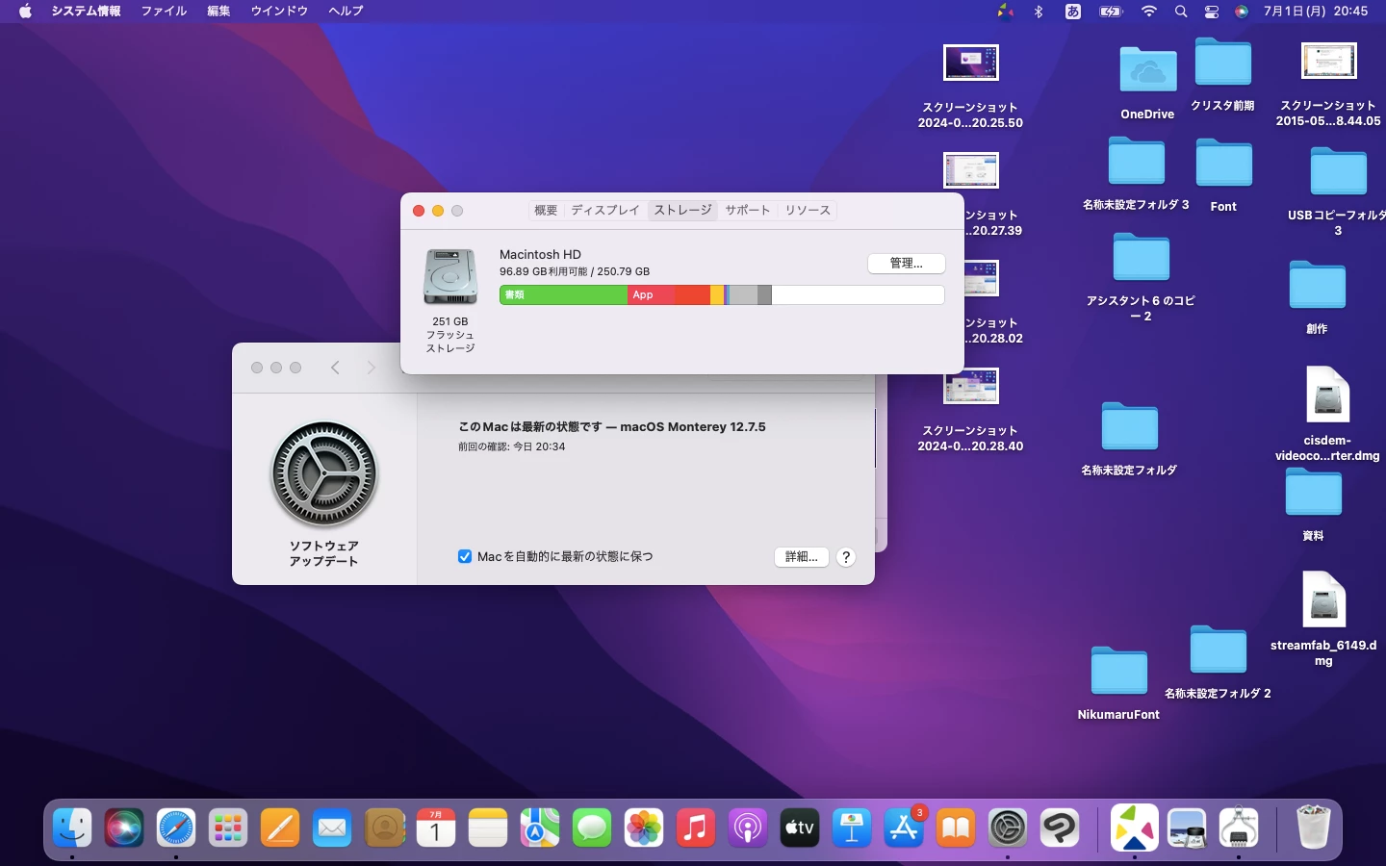Screen dimensions: 1386x866
Task: Select screenshot 2024-0...20.25.50 thumbnail
Action: [x=970, y=64]
